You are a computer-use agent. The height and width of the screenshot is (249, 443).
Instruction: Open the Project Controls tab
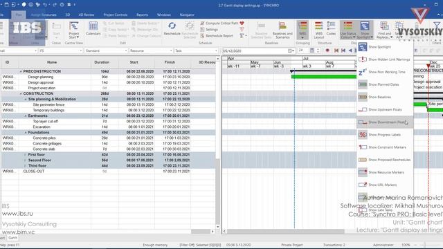click(x=116, y=15)
